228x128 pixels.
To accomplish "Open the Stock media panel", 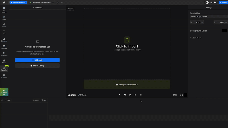I will pos(4,18).
